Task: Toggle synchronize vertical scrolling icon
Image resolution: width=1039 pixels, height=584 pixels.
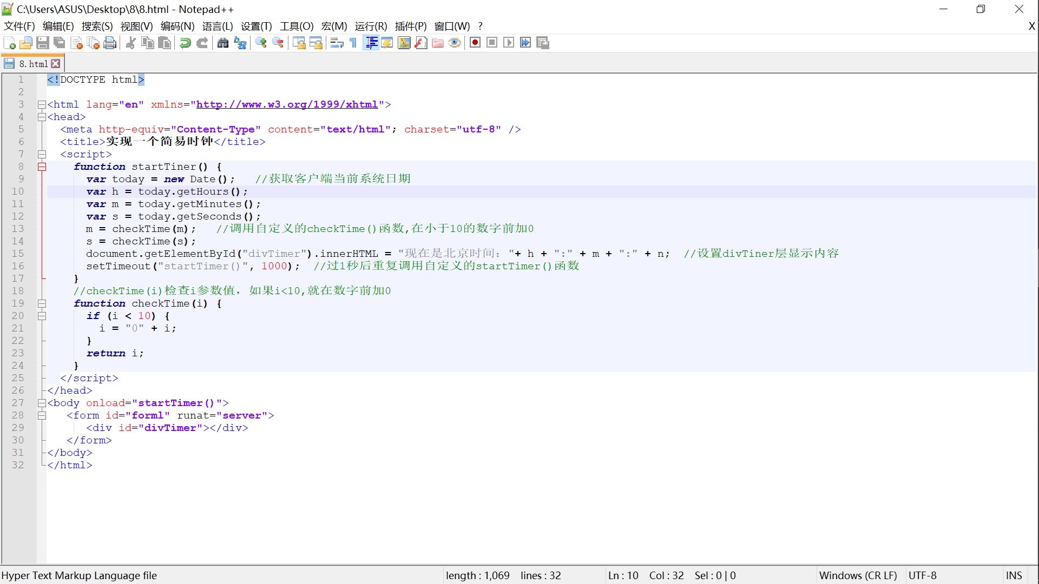Action: coord(299,43)
